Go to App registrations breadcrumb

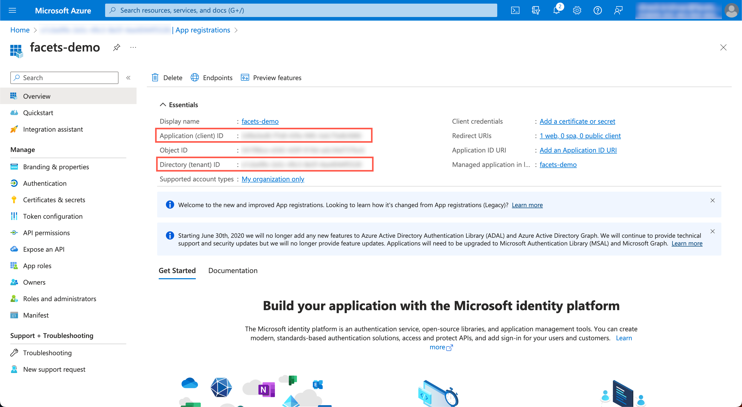tap(203, 30)
